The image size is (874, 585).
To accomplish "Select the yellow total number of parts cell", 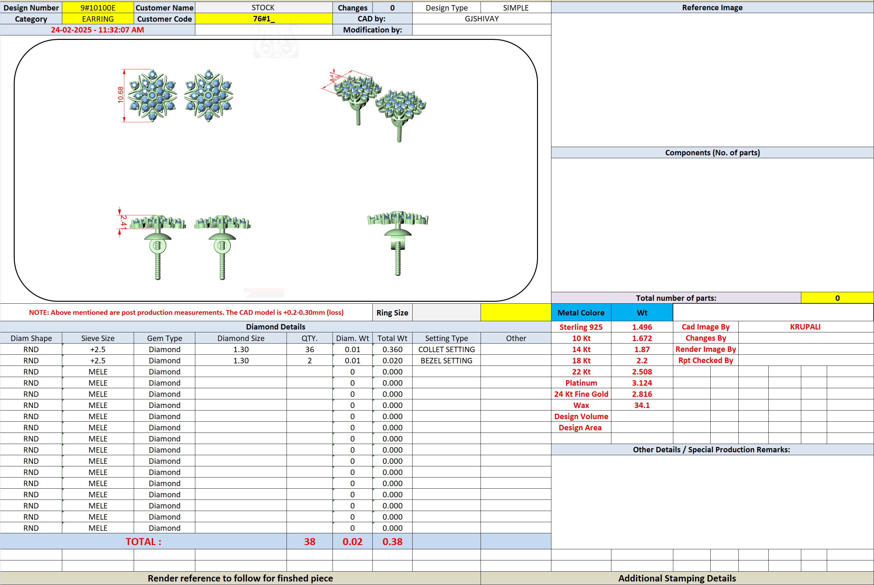I will tap(837, 298).
